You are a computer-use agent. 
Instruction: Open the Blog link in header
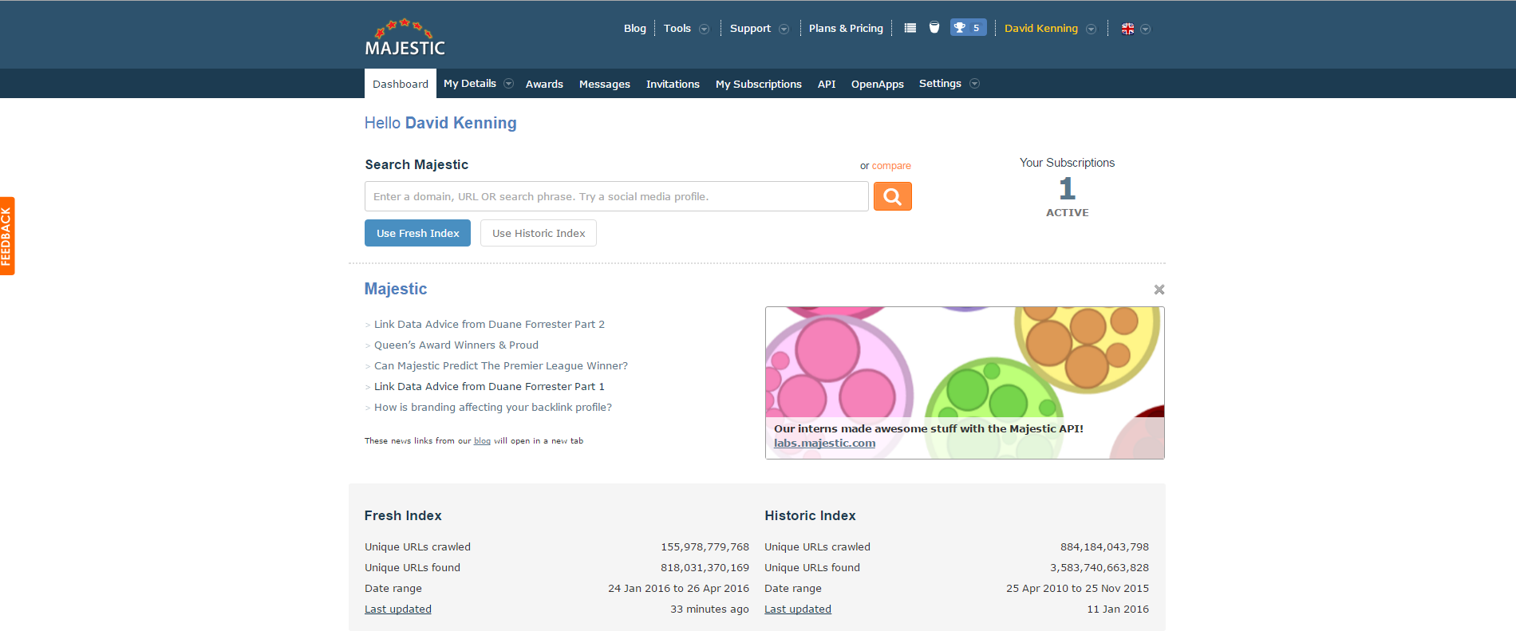pyautogui.click(x=635, y=28)
